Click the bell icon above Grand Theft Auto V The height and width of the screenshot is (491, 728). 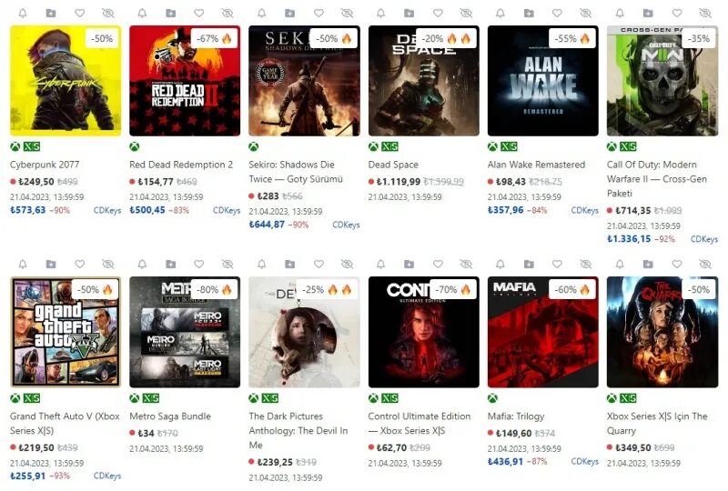coord(22,264)
